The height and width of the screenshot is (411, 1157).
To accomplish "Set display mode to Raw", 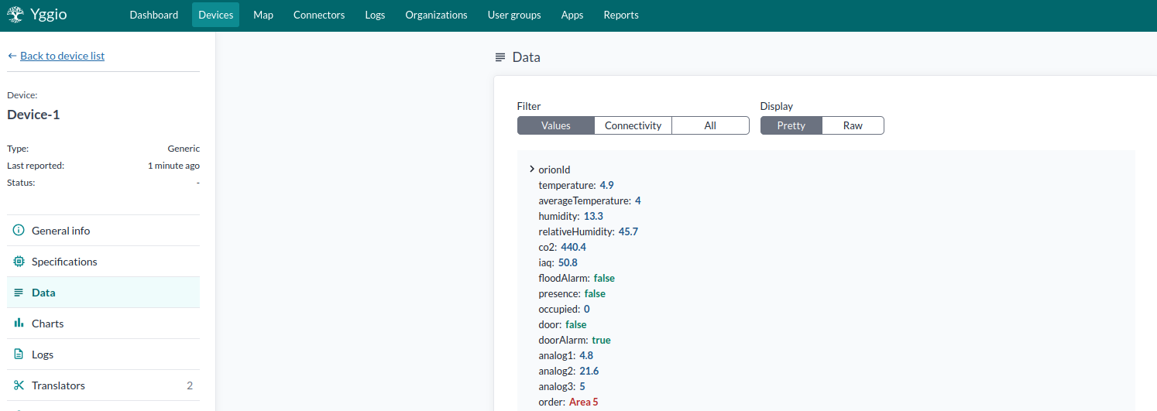I will (x=853, y=125).
